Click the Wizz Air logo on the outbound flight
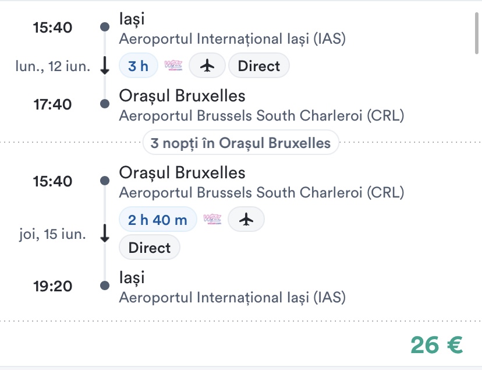Image resolution: width=482 pixels, height=370 pixels. (173, 66)
